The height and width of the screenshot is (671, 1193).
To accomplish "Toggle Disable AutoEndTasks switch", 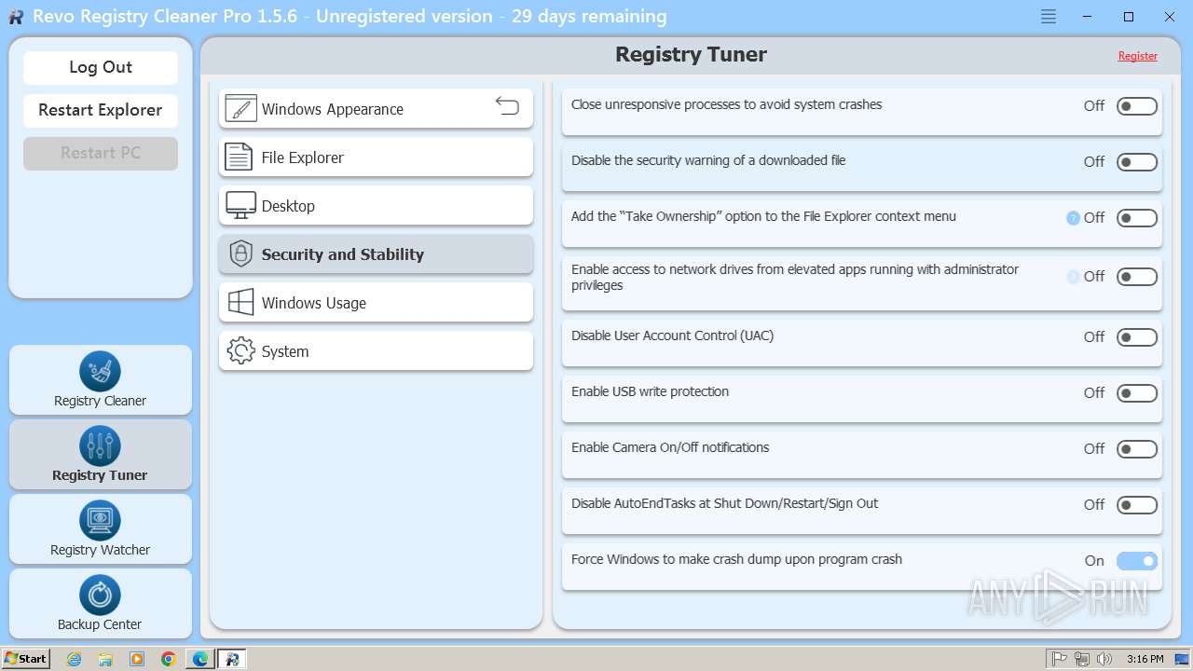I will 1137,505.
